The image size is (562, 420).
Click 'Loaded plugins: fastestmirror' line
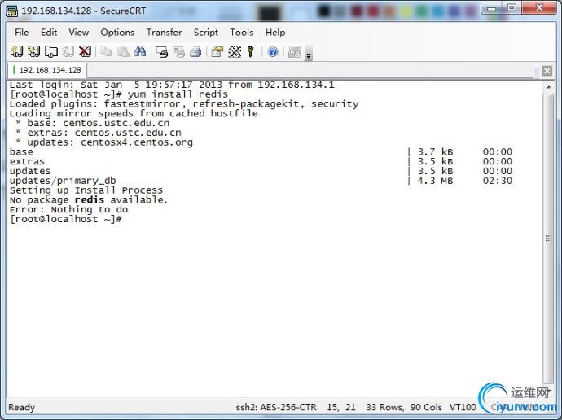pyautogui.click(x=184, y=104)
